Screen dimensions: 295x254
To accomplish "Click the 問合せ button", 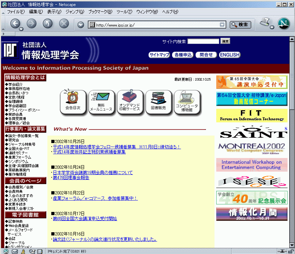I will click(x=206, y=55).
